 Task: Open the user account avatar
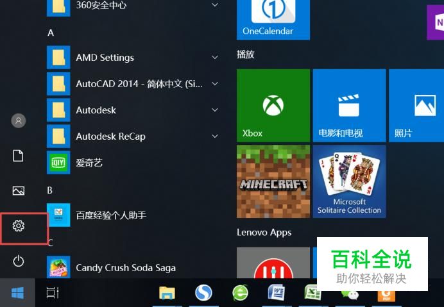pyautogui.click(x=19, y=121)
